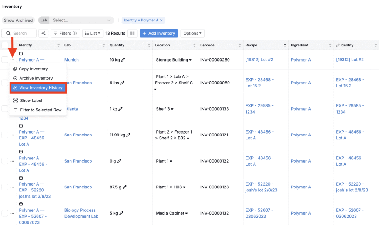Click the Search input field

[x=23, y=33]
